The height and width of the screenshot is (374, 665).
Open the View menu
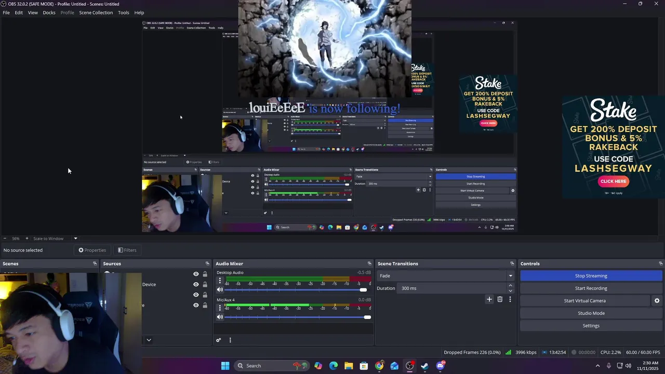coord(33,12)
